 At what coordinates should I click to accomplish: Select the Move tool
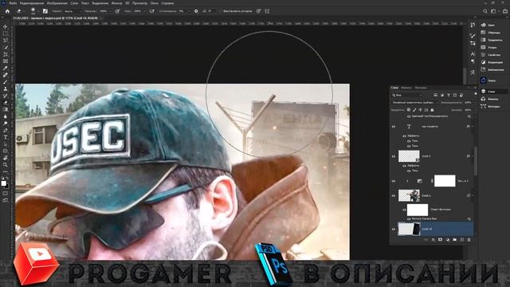point(6,26)
